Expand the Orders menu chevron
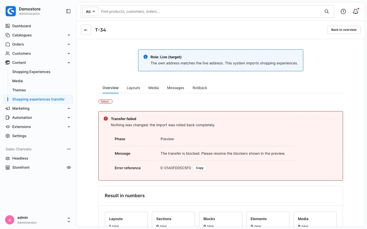This screenshot has height=229, width=367. point(69,44)
